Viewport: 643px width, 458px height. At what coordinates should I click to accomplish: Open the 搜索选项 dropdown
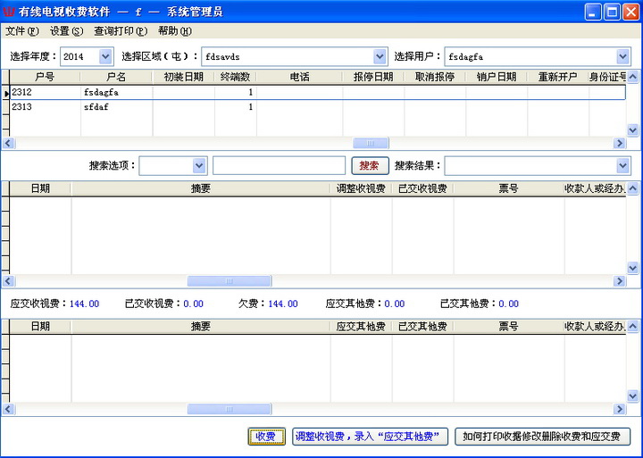199,165
